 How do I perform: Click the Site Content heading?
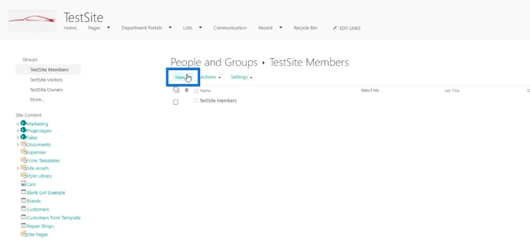28,115
